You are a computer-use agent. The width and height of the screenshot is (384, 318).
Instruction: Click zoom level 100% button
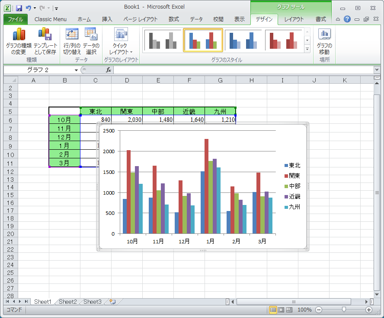pos(304,310)
